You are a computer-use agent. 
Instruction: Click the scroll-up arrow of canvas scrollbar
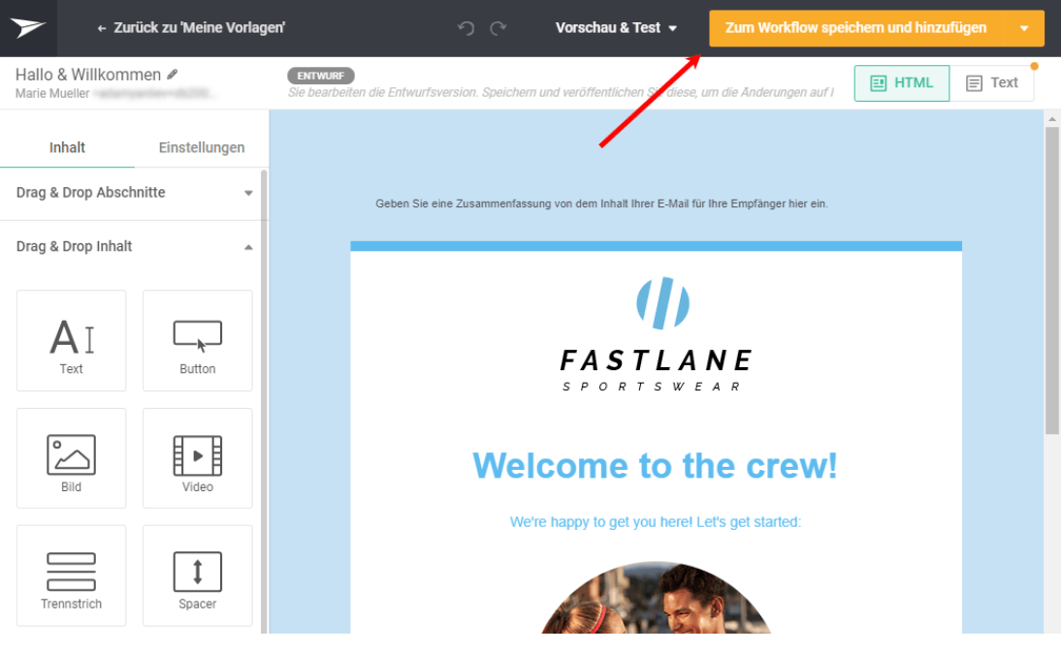click(x=1051, y=119)
